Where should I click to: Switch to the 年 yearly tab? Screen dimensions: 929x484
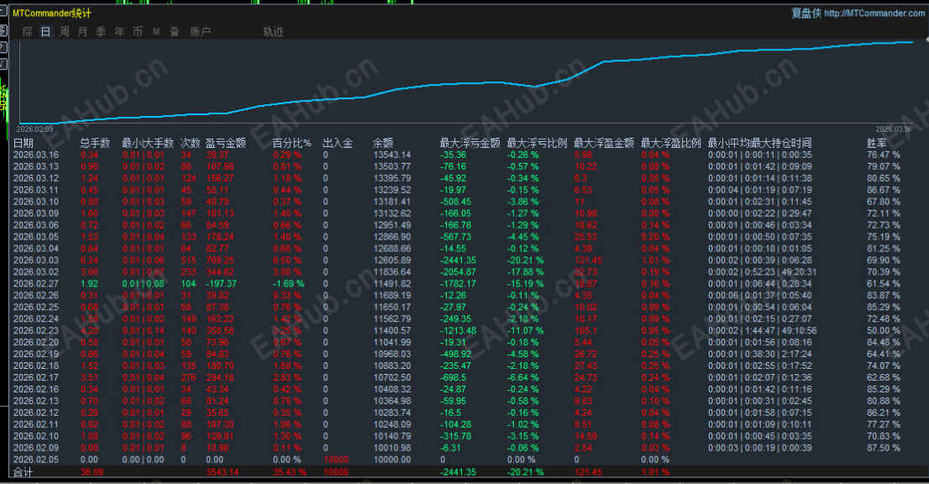point(119,31)
